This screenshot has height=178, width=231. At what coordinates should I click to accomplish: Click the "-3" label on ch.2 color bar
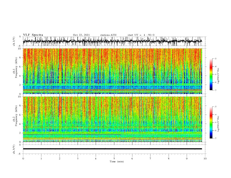[215, 107]
